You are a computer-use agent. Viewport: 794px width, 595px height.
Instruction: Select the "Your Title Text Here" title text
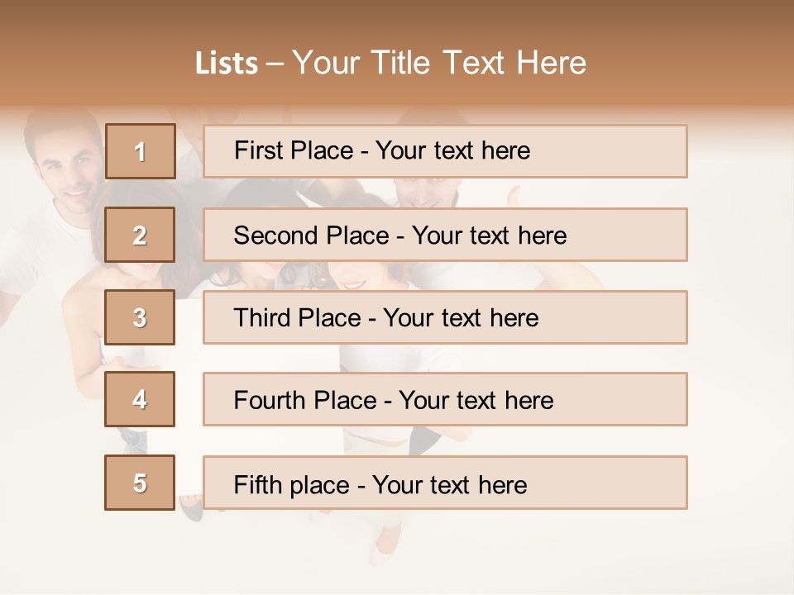click(439, 63)
